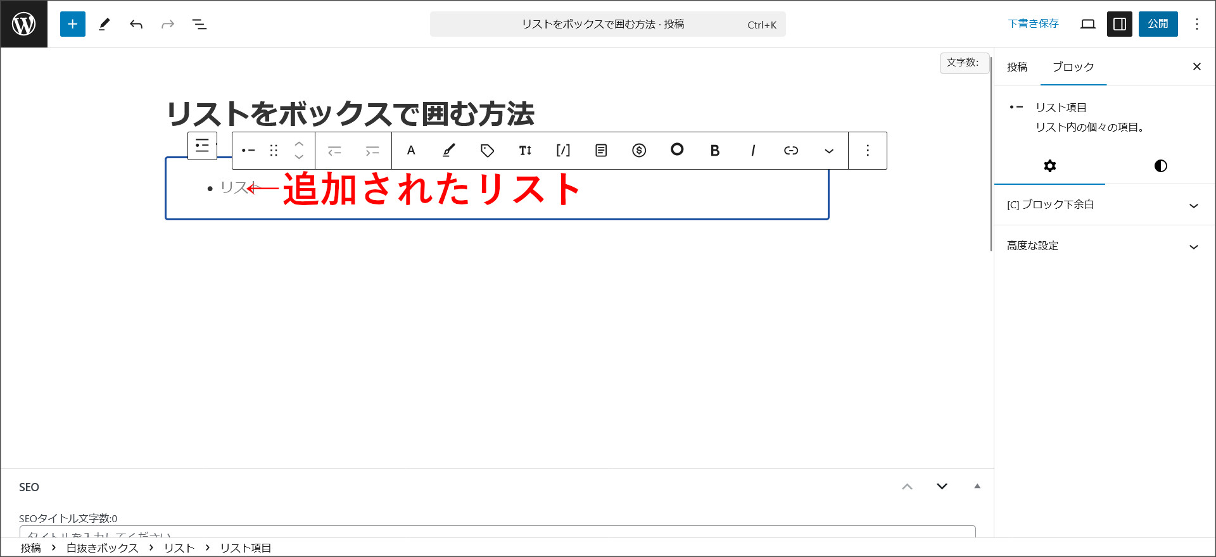Click the 公開 publish button

pyautogui.click(x=1158, y=24)
